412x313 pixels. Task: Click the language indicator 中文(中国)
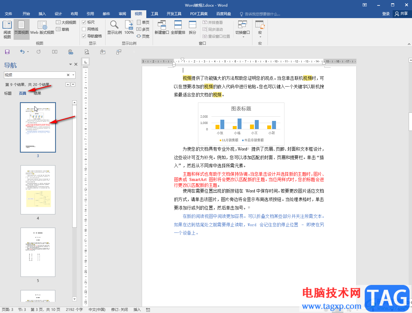pyautogui.click(x=97, y=310)
